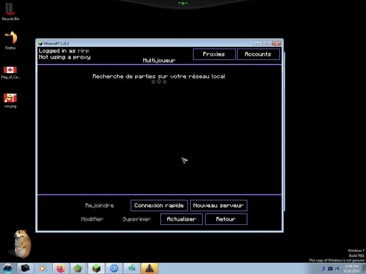
Task: Open the Windows Start menu orb
Action: 8,269
